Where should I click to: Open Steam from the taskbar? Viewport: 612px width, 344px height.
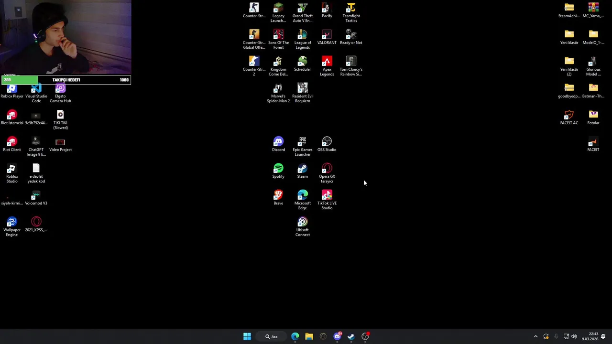(x=351, y=336)
